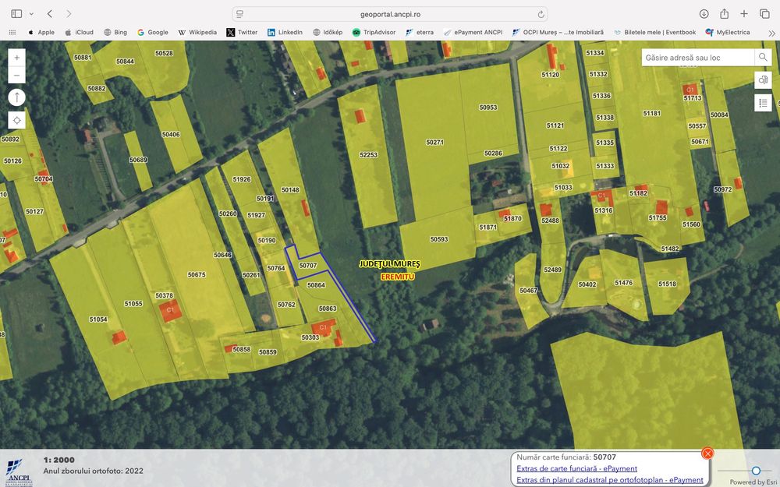The width and height of the screenshot is (780, 487).
Task: Expand the bookmarks overflow chevron
Action: [x=771, y=33]
